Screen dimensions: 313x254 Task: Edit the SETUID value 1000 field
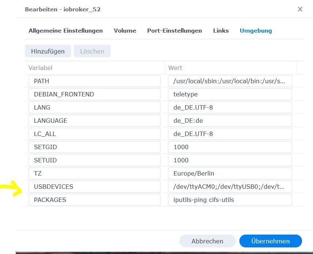pos(230,160)
